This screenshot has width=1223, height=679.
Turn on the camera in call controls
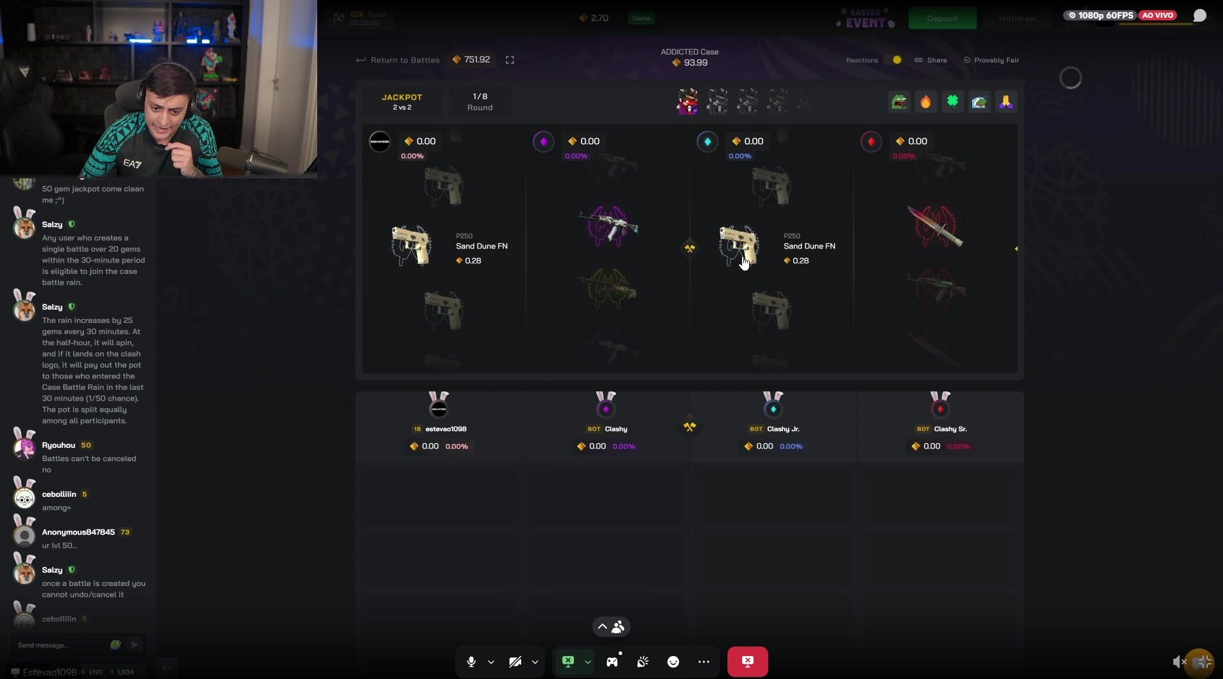pos(515,662)
